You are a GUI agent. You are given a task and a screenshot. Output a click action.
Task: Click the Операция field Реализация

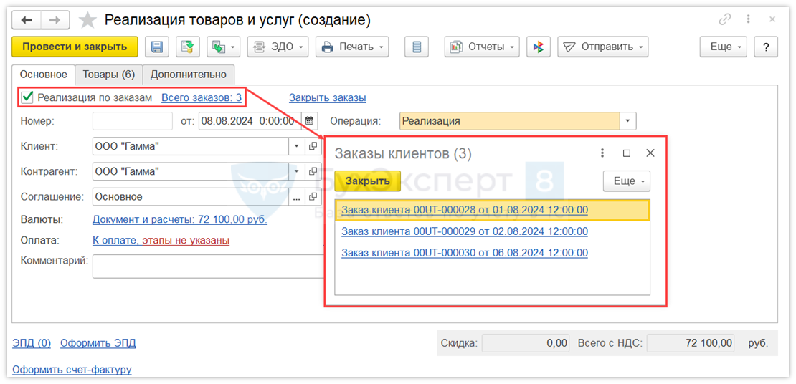[x=510, y=121]
